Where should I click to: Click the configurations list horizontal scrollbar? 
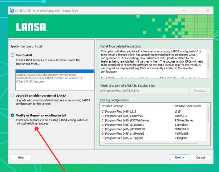(x=151, y=143)
